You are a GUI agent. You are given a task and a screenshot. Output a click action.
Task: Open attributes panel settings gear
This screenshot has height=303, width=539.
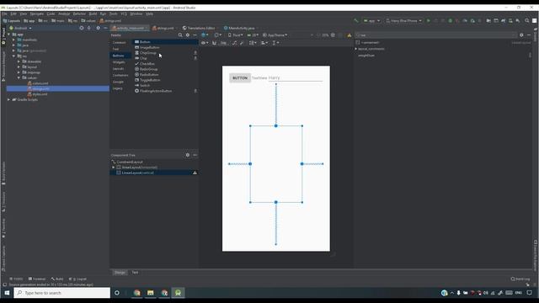521,35
